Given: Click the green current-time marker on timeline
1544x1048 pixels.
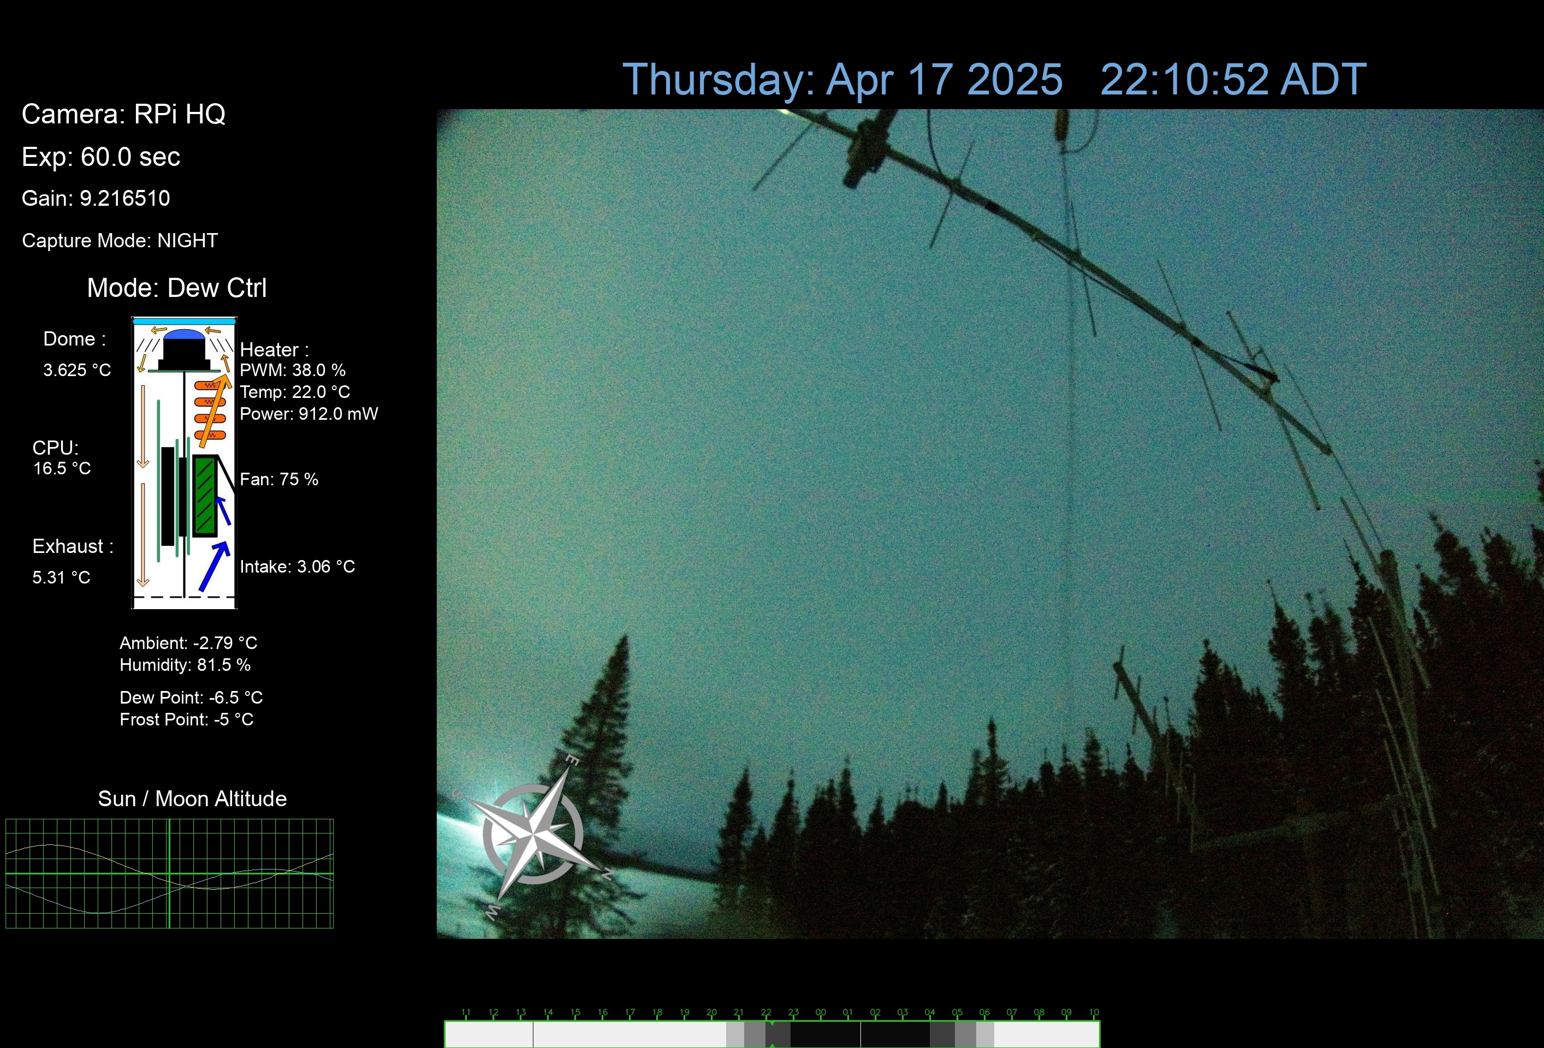Looking at the screenshot, I should pos(771,1025).
